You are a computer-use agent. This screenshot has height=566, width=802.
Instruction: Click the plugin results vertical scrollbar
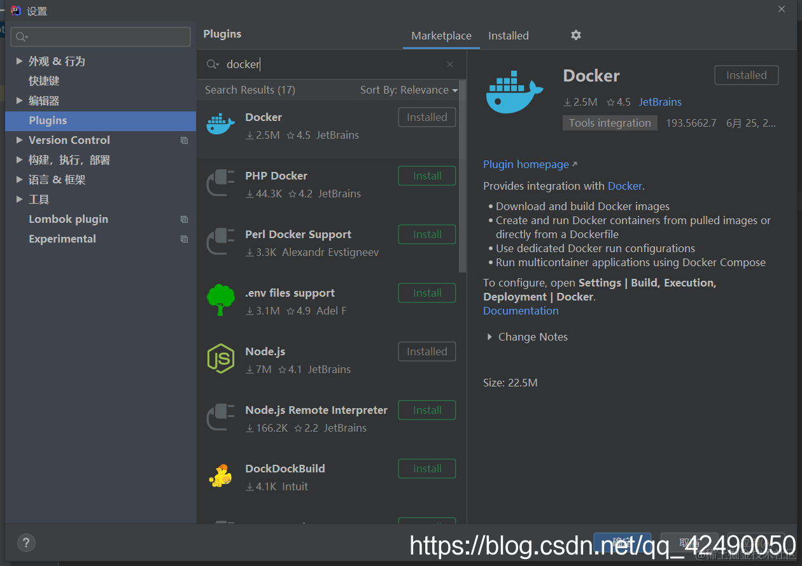coord(463,176)
